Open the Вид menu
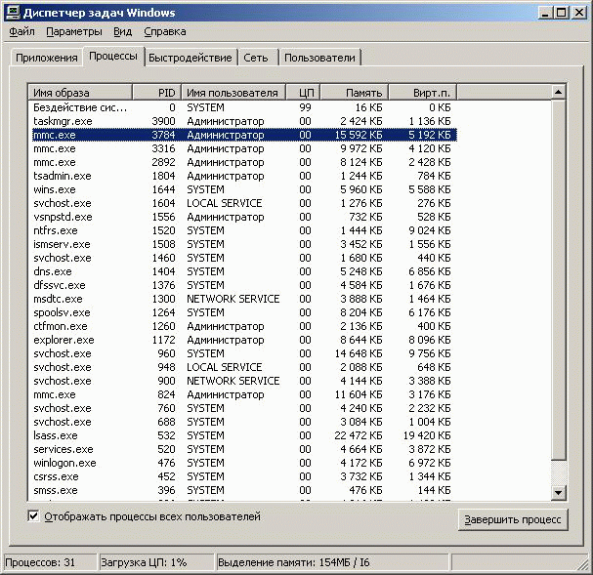 click(122, 32)
